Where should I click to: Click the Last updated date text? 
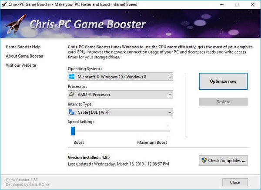click(x=118, y=164)
